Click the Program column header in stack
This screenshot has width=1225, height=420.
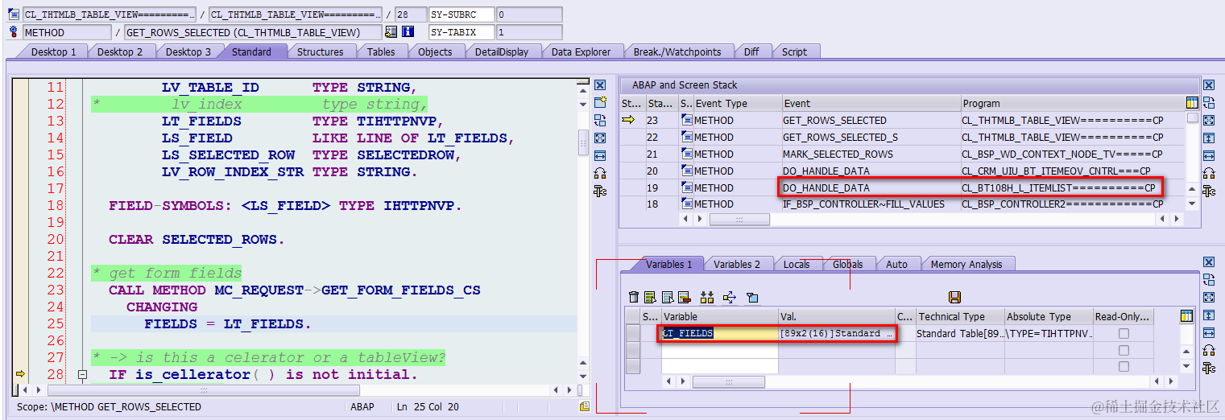point(1073,104)
